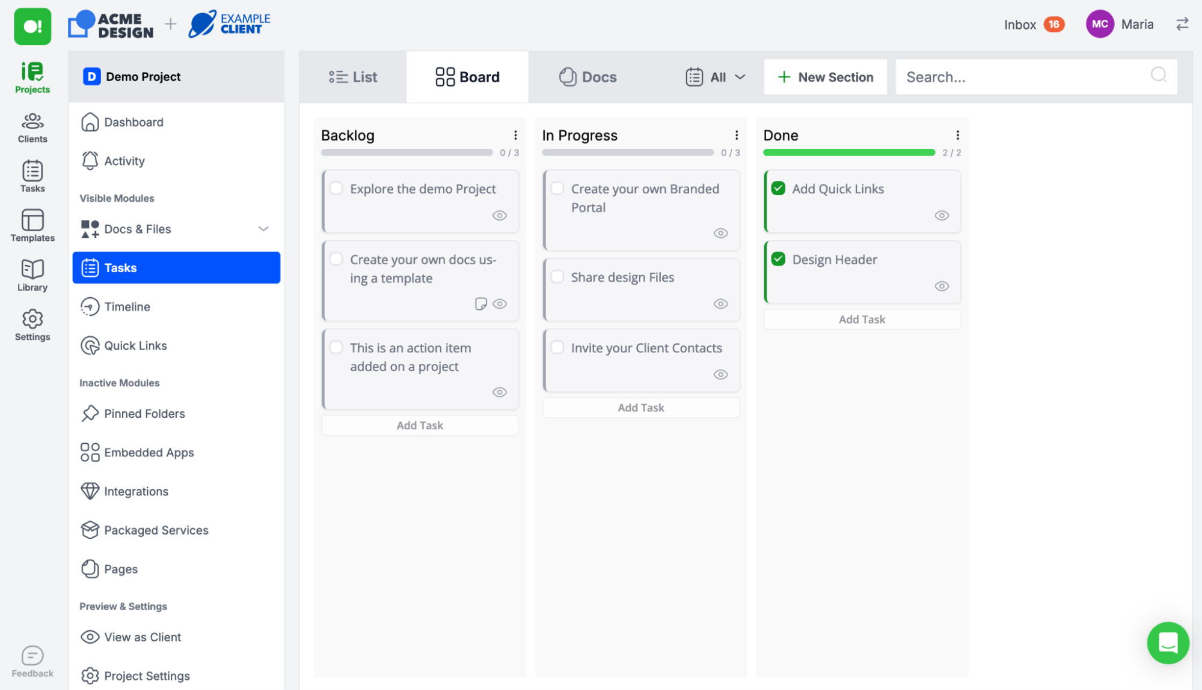Click the Feedback icon at bottom

(x=31, y=655)
